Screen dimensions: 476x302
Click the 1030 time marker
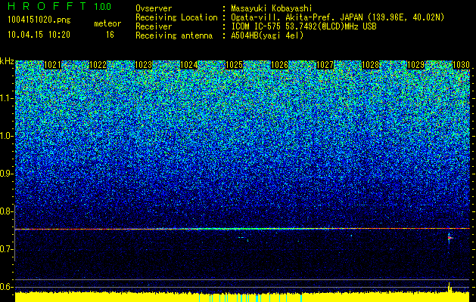461,65
